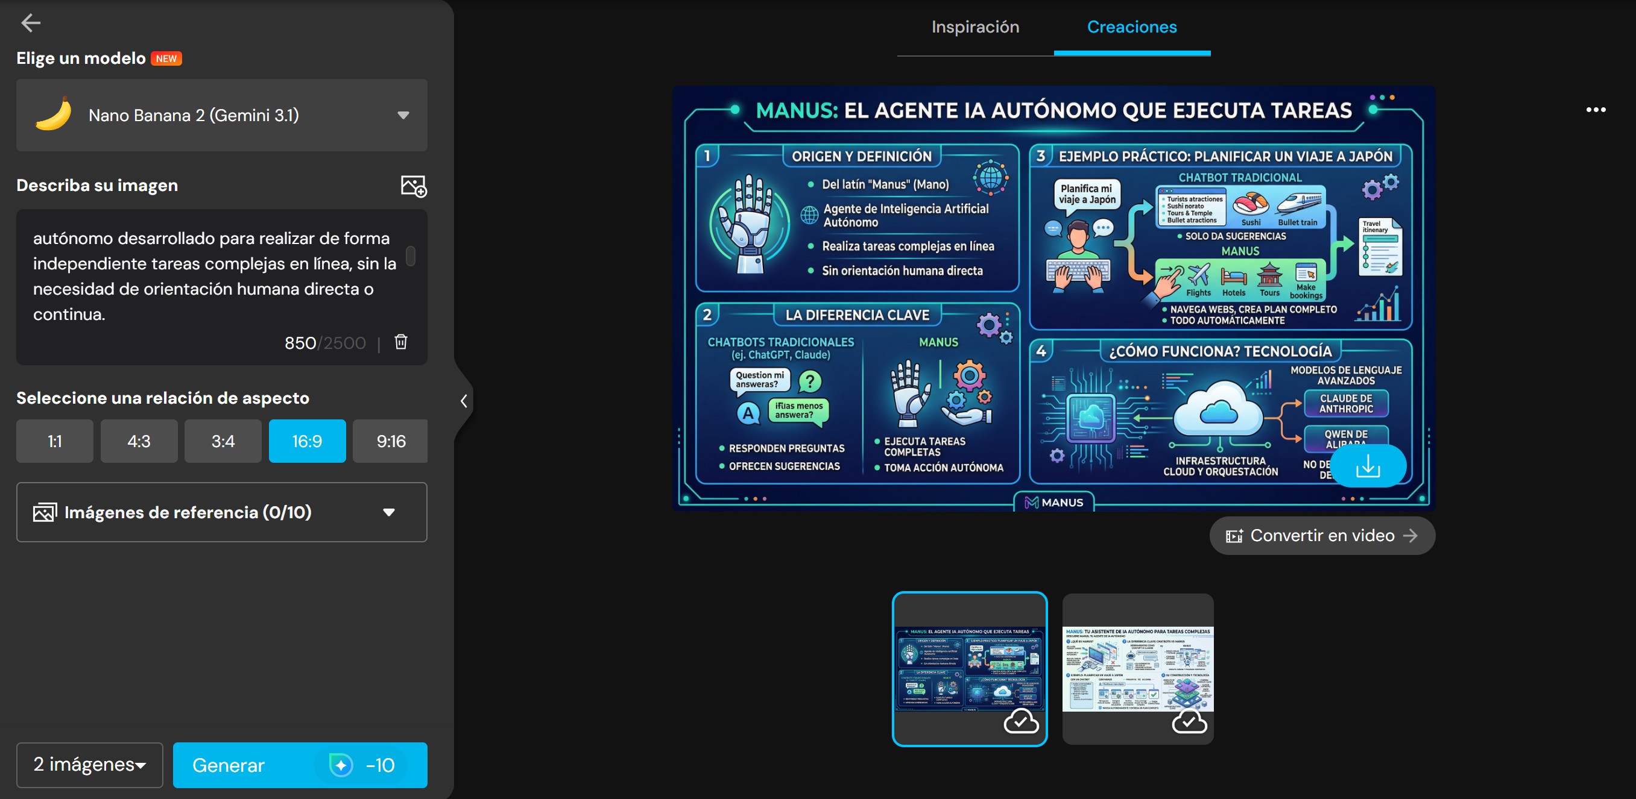Screen dimensions: 1636x799
Task: Switch to the Inspiración tab
Action: 975,27
